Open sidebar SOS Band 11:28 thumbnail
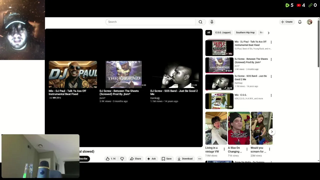 point(219,82)
